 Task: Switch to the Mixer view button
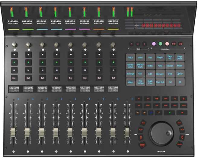click(x=180, y=65)
